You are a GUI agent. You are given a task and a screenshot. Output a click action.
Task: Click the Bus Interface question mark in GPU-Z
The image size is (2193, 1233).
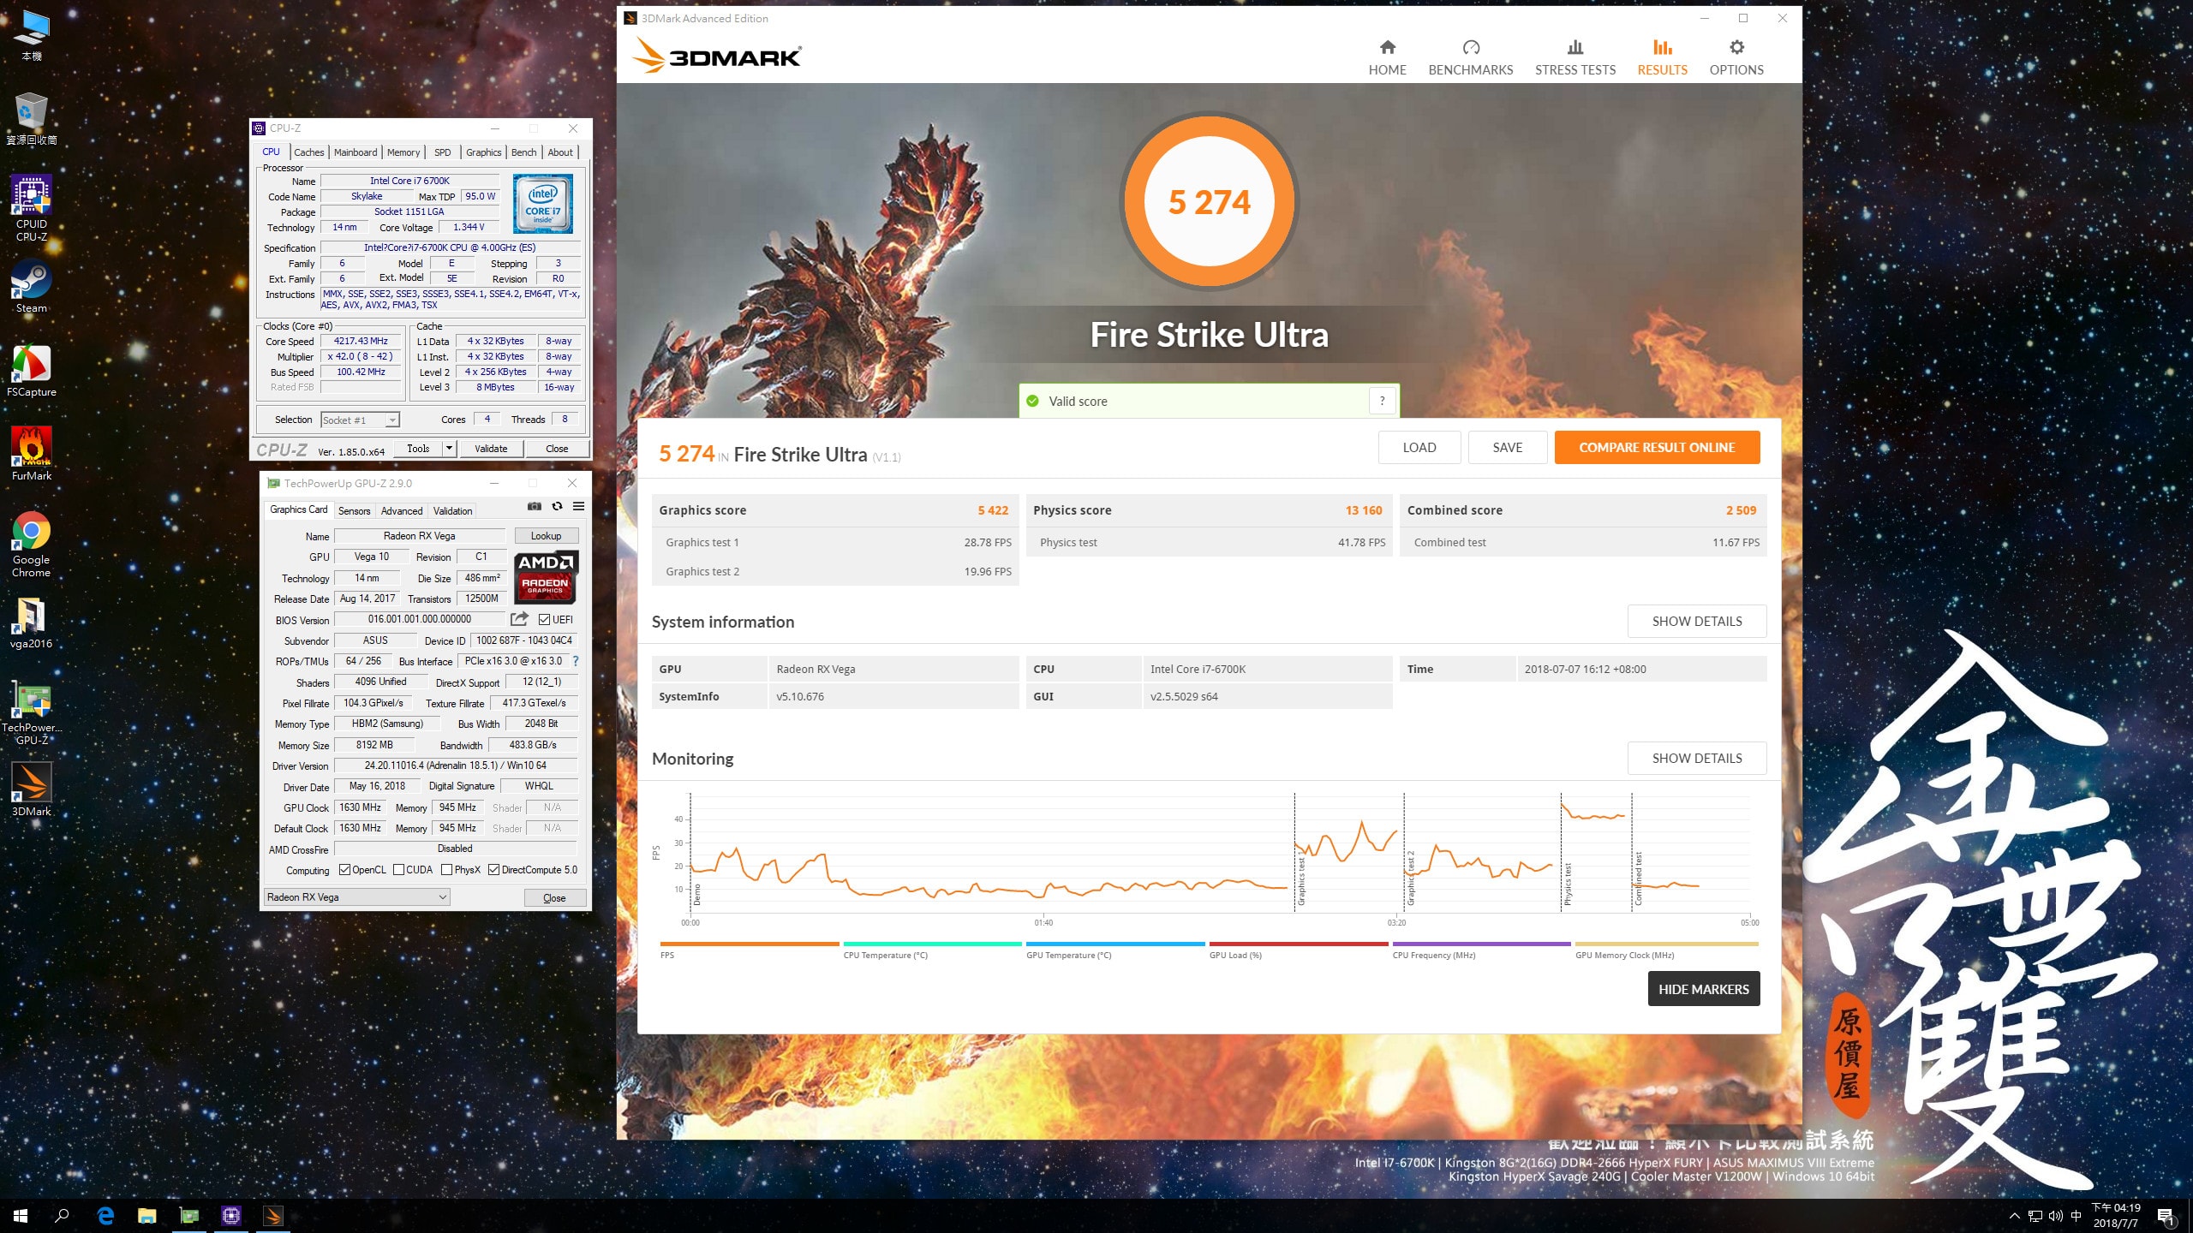tap(576, 661)
